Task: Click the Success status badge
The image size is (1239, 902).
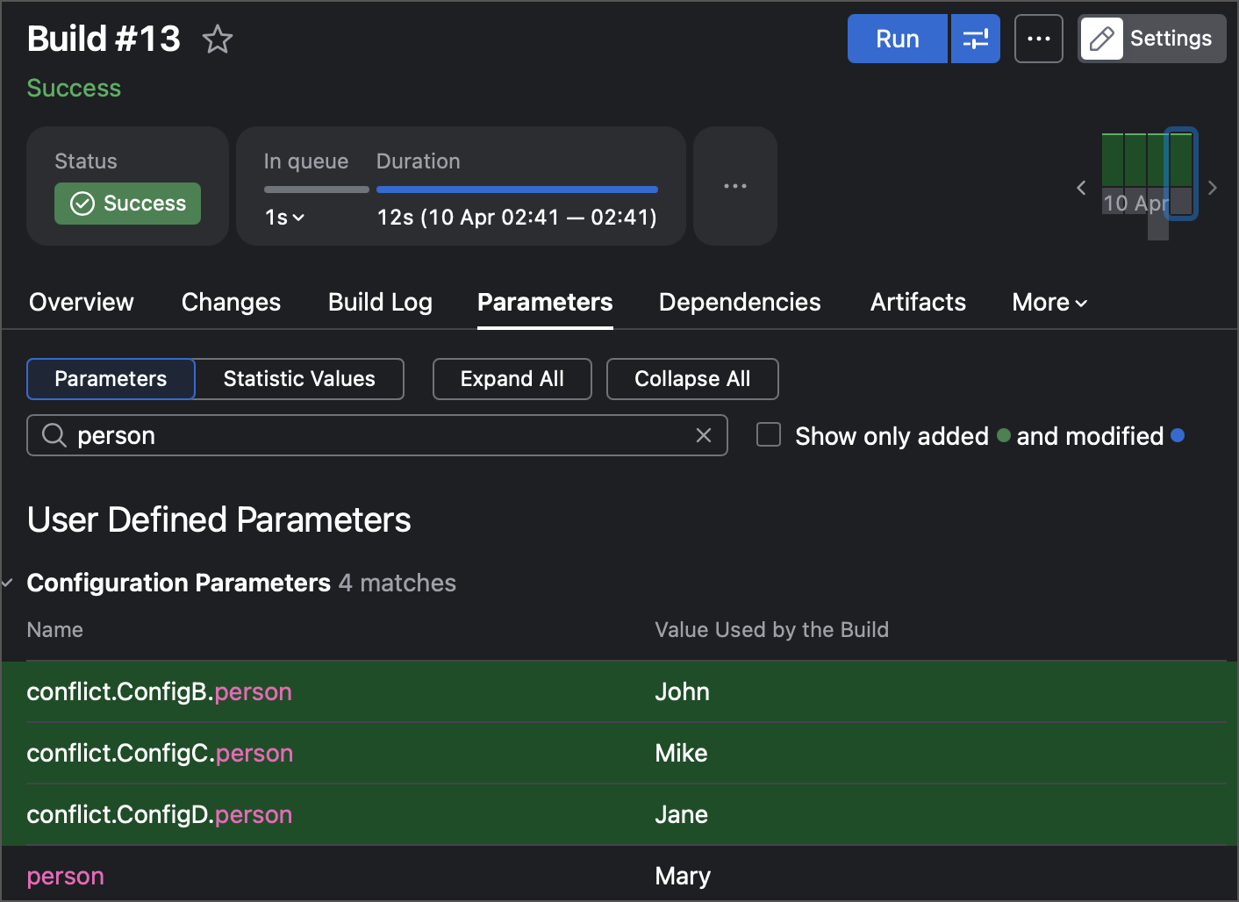Action: [127, 204]
